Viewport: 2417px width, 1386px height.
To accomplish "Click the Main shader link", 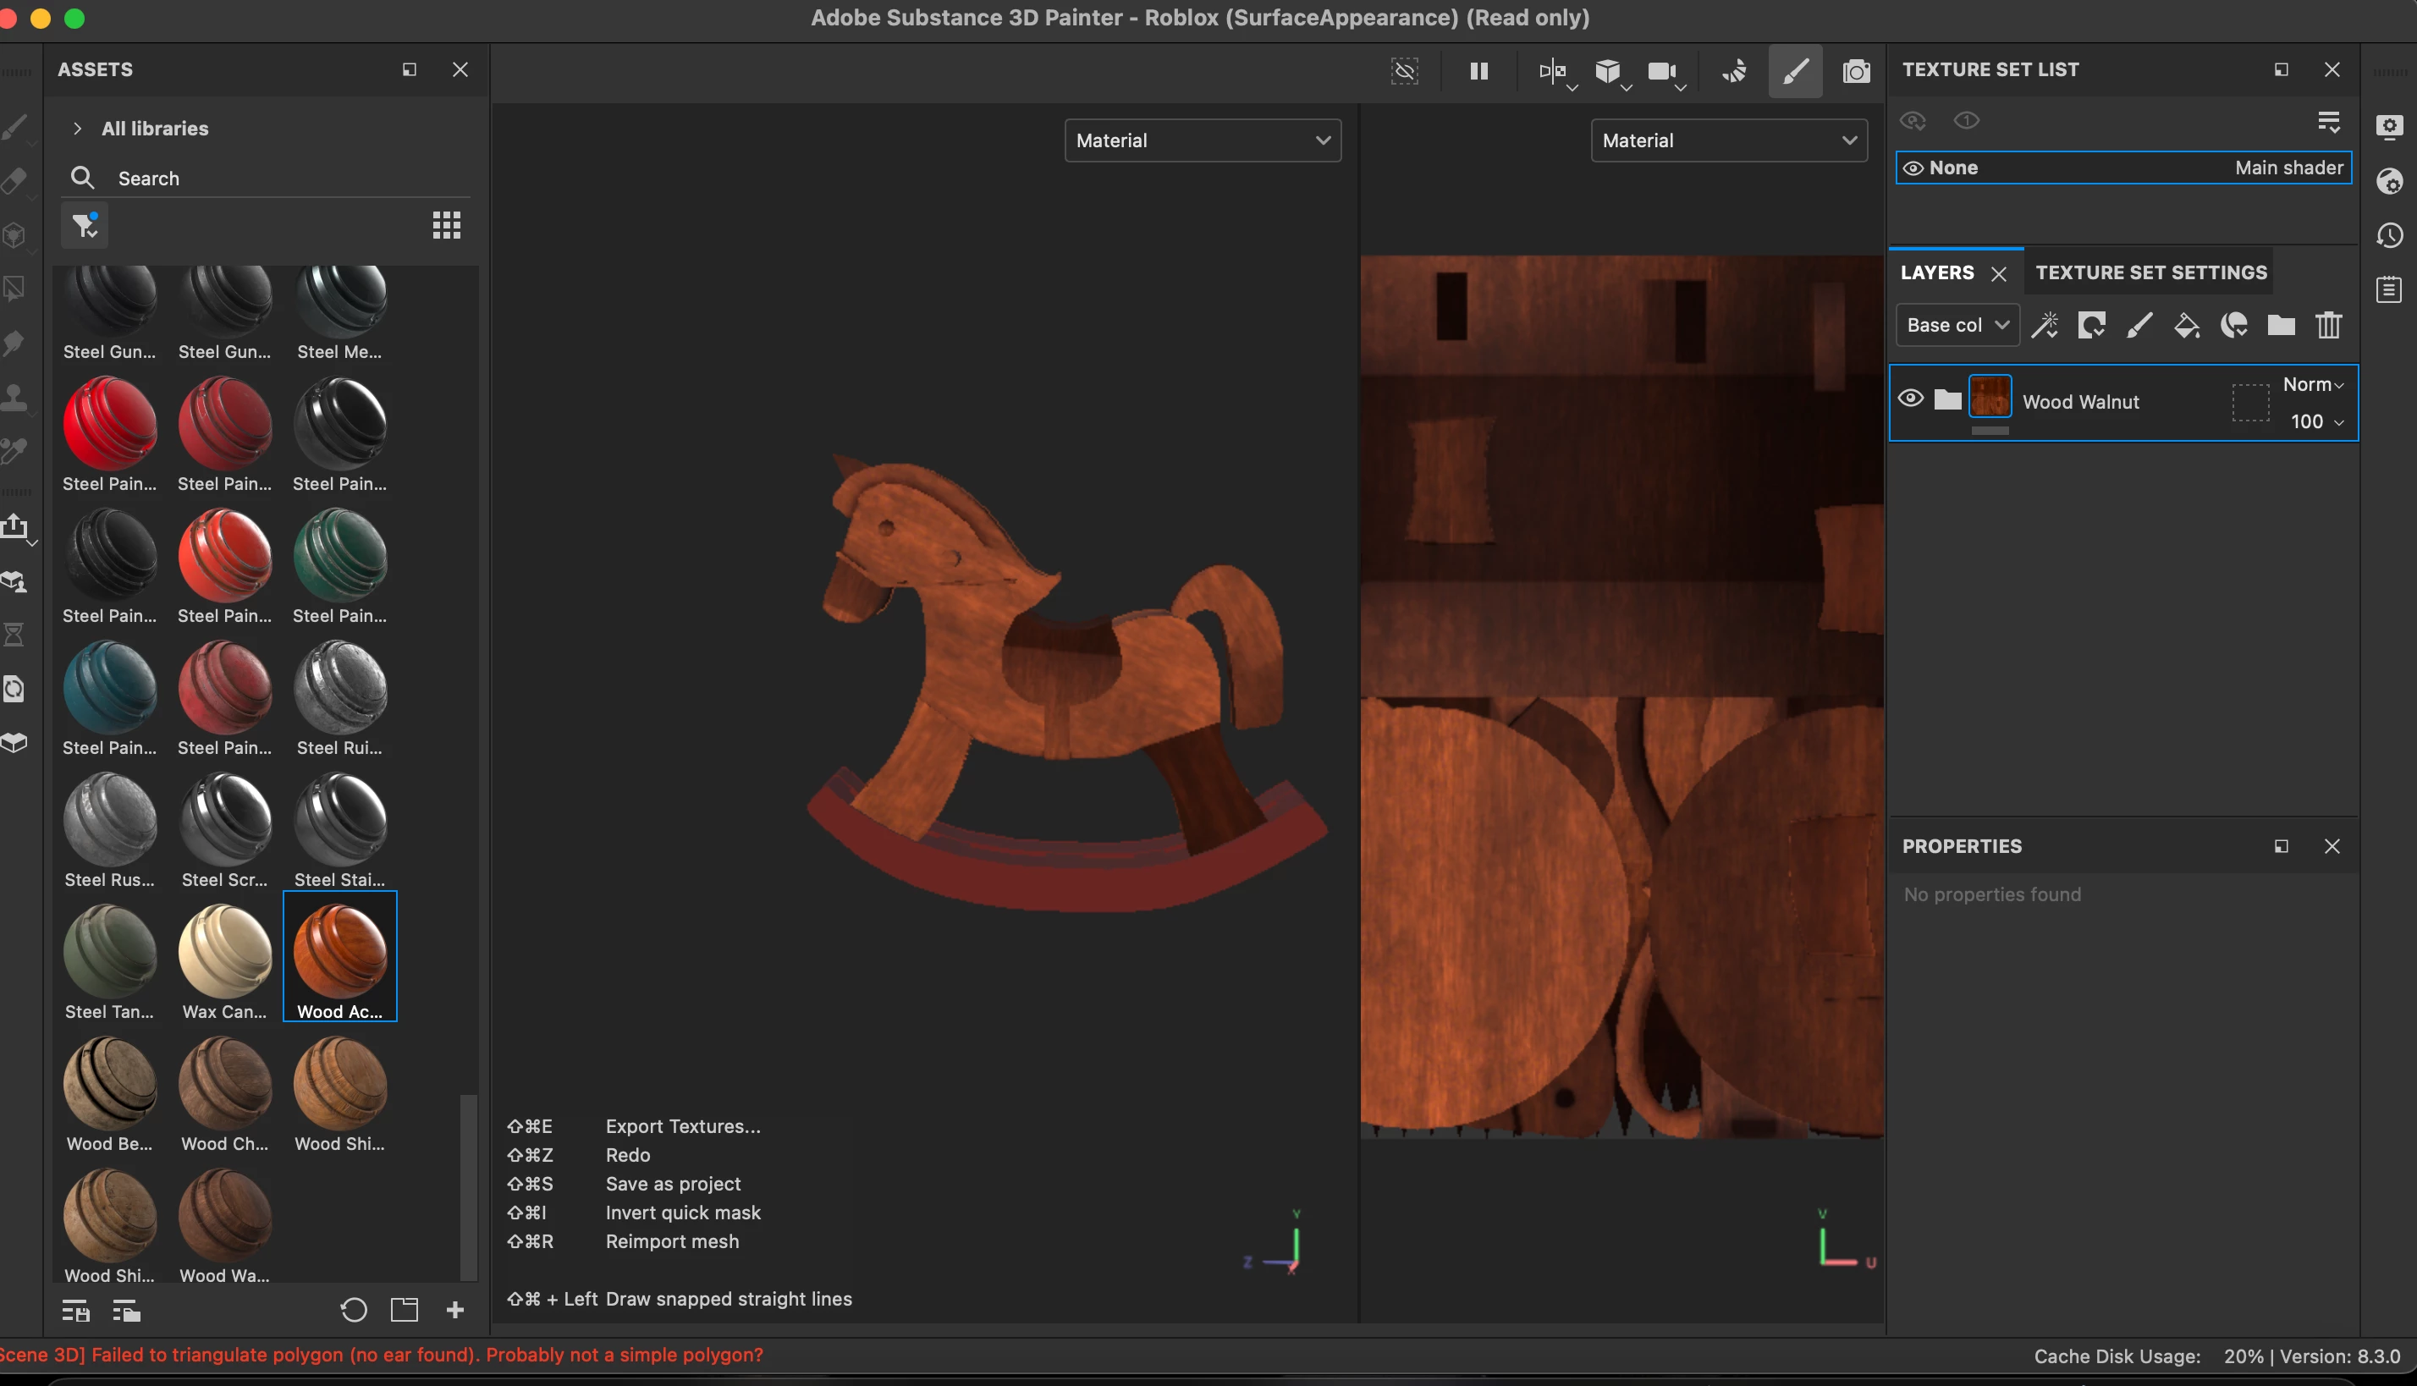I will tap(2288, 168).
